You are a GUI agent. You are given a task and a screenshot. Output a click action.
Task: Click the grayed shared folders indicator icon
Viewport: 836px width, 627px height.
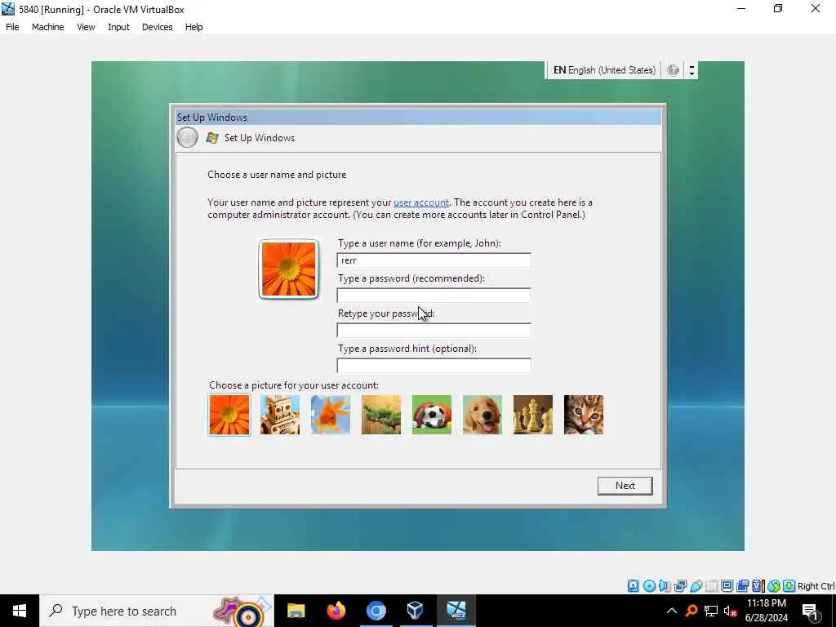point(711,586)
